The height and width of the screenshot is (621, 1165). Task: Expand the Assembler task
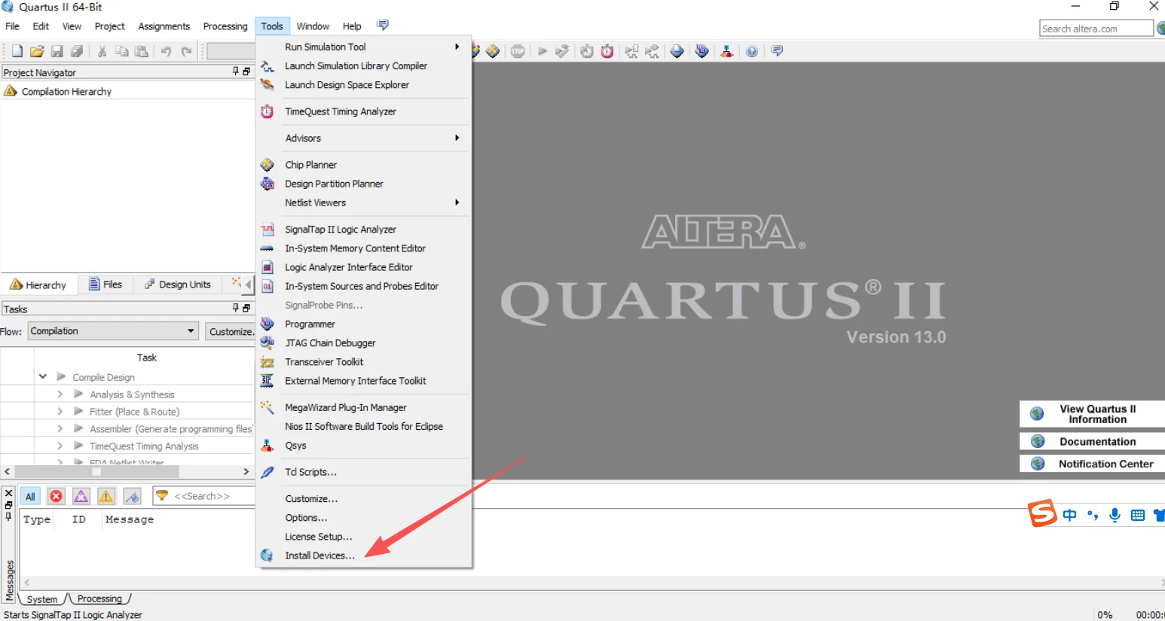pos(60,428)
